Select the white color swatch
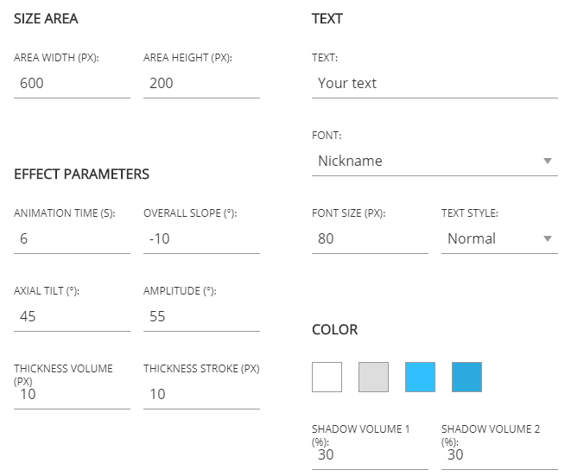 click(327, 378)
